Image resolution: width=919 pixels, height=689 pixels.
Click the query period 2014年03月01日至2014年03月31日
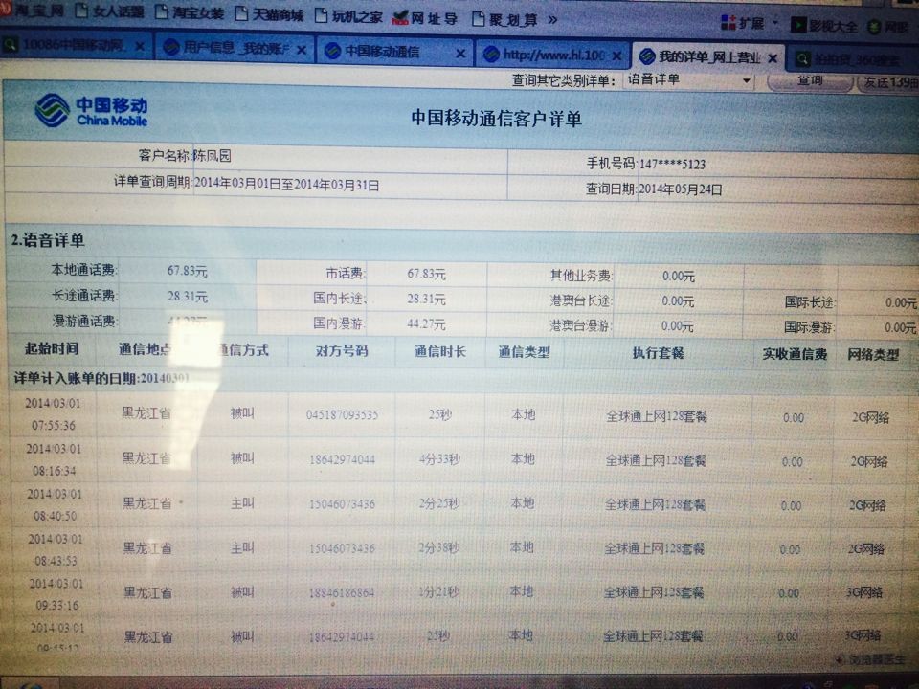coord(286,184)
